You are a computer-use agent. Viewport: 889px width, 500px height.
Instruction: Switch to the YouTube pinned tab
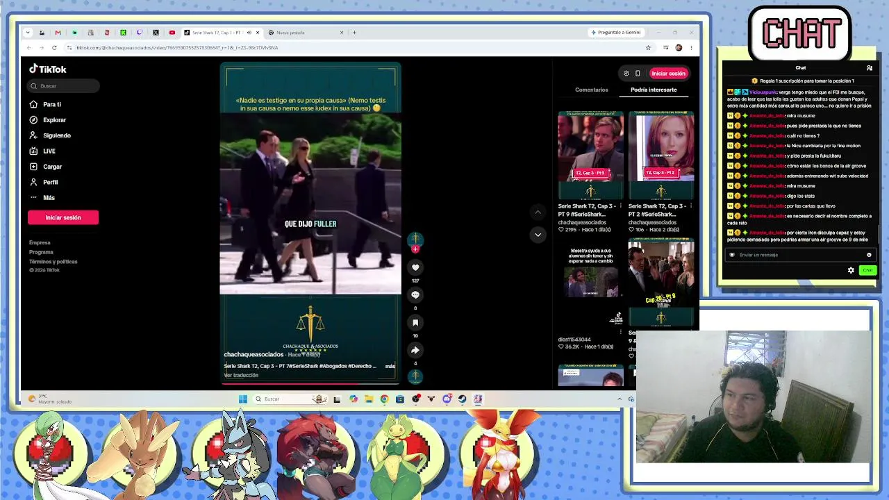pos(172,32)
